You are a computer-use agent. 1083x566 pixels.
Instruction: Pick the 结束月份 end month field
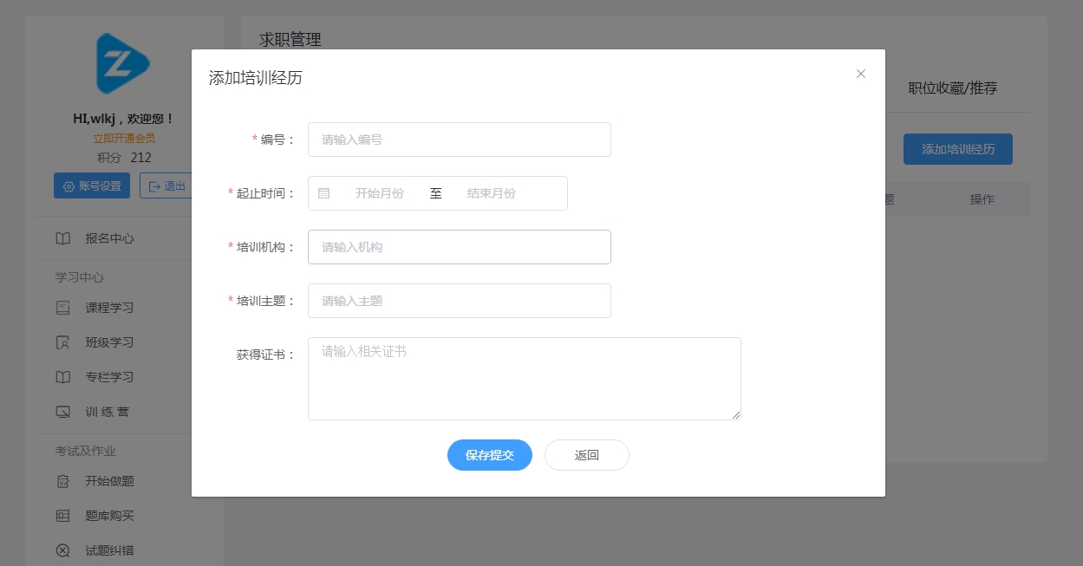492,193
